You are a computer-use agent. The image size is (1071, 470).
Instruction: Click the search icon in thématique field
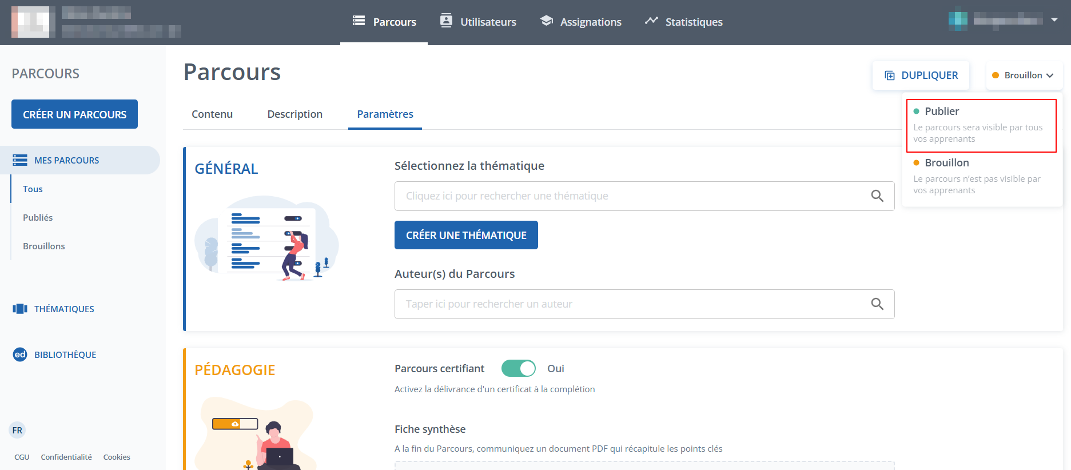coord(877,196)
